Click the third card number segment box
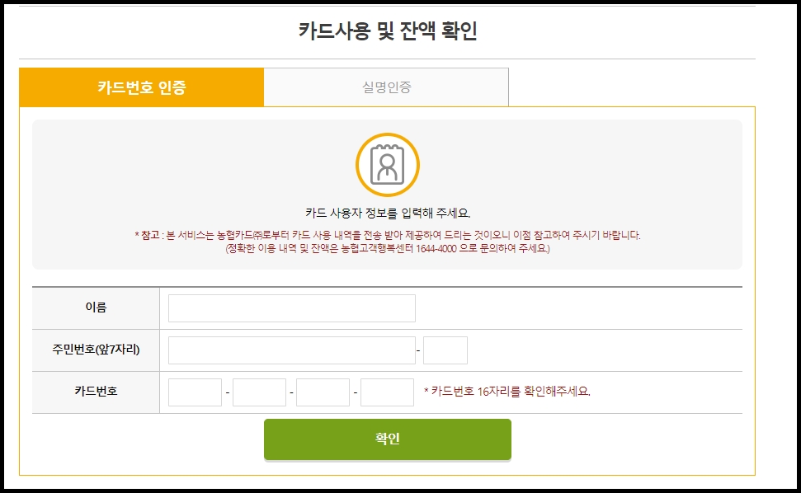This screenshot has width=801, height=493. click(323, 392)
